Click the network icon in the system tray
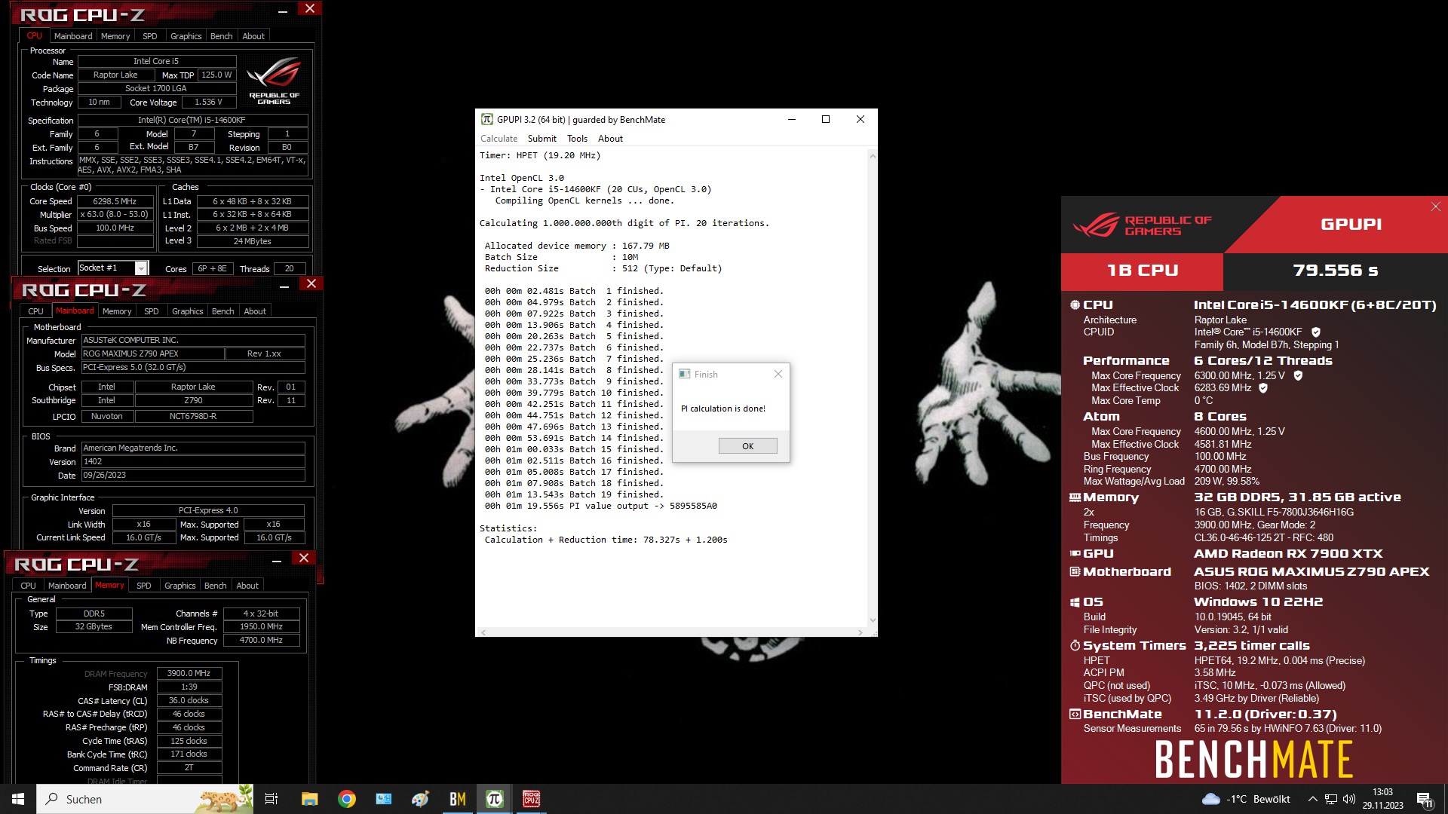 pos(1331,799)
